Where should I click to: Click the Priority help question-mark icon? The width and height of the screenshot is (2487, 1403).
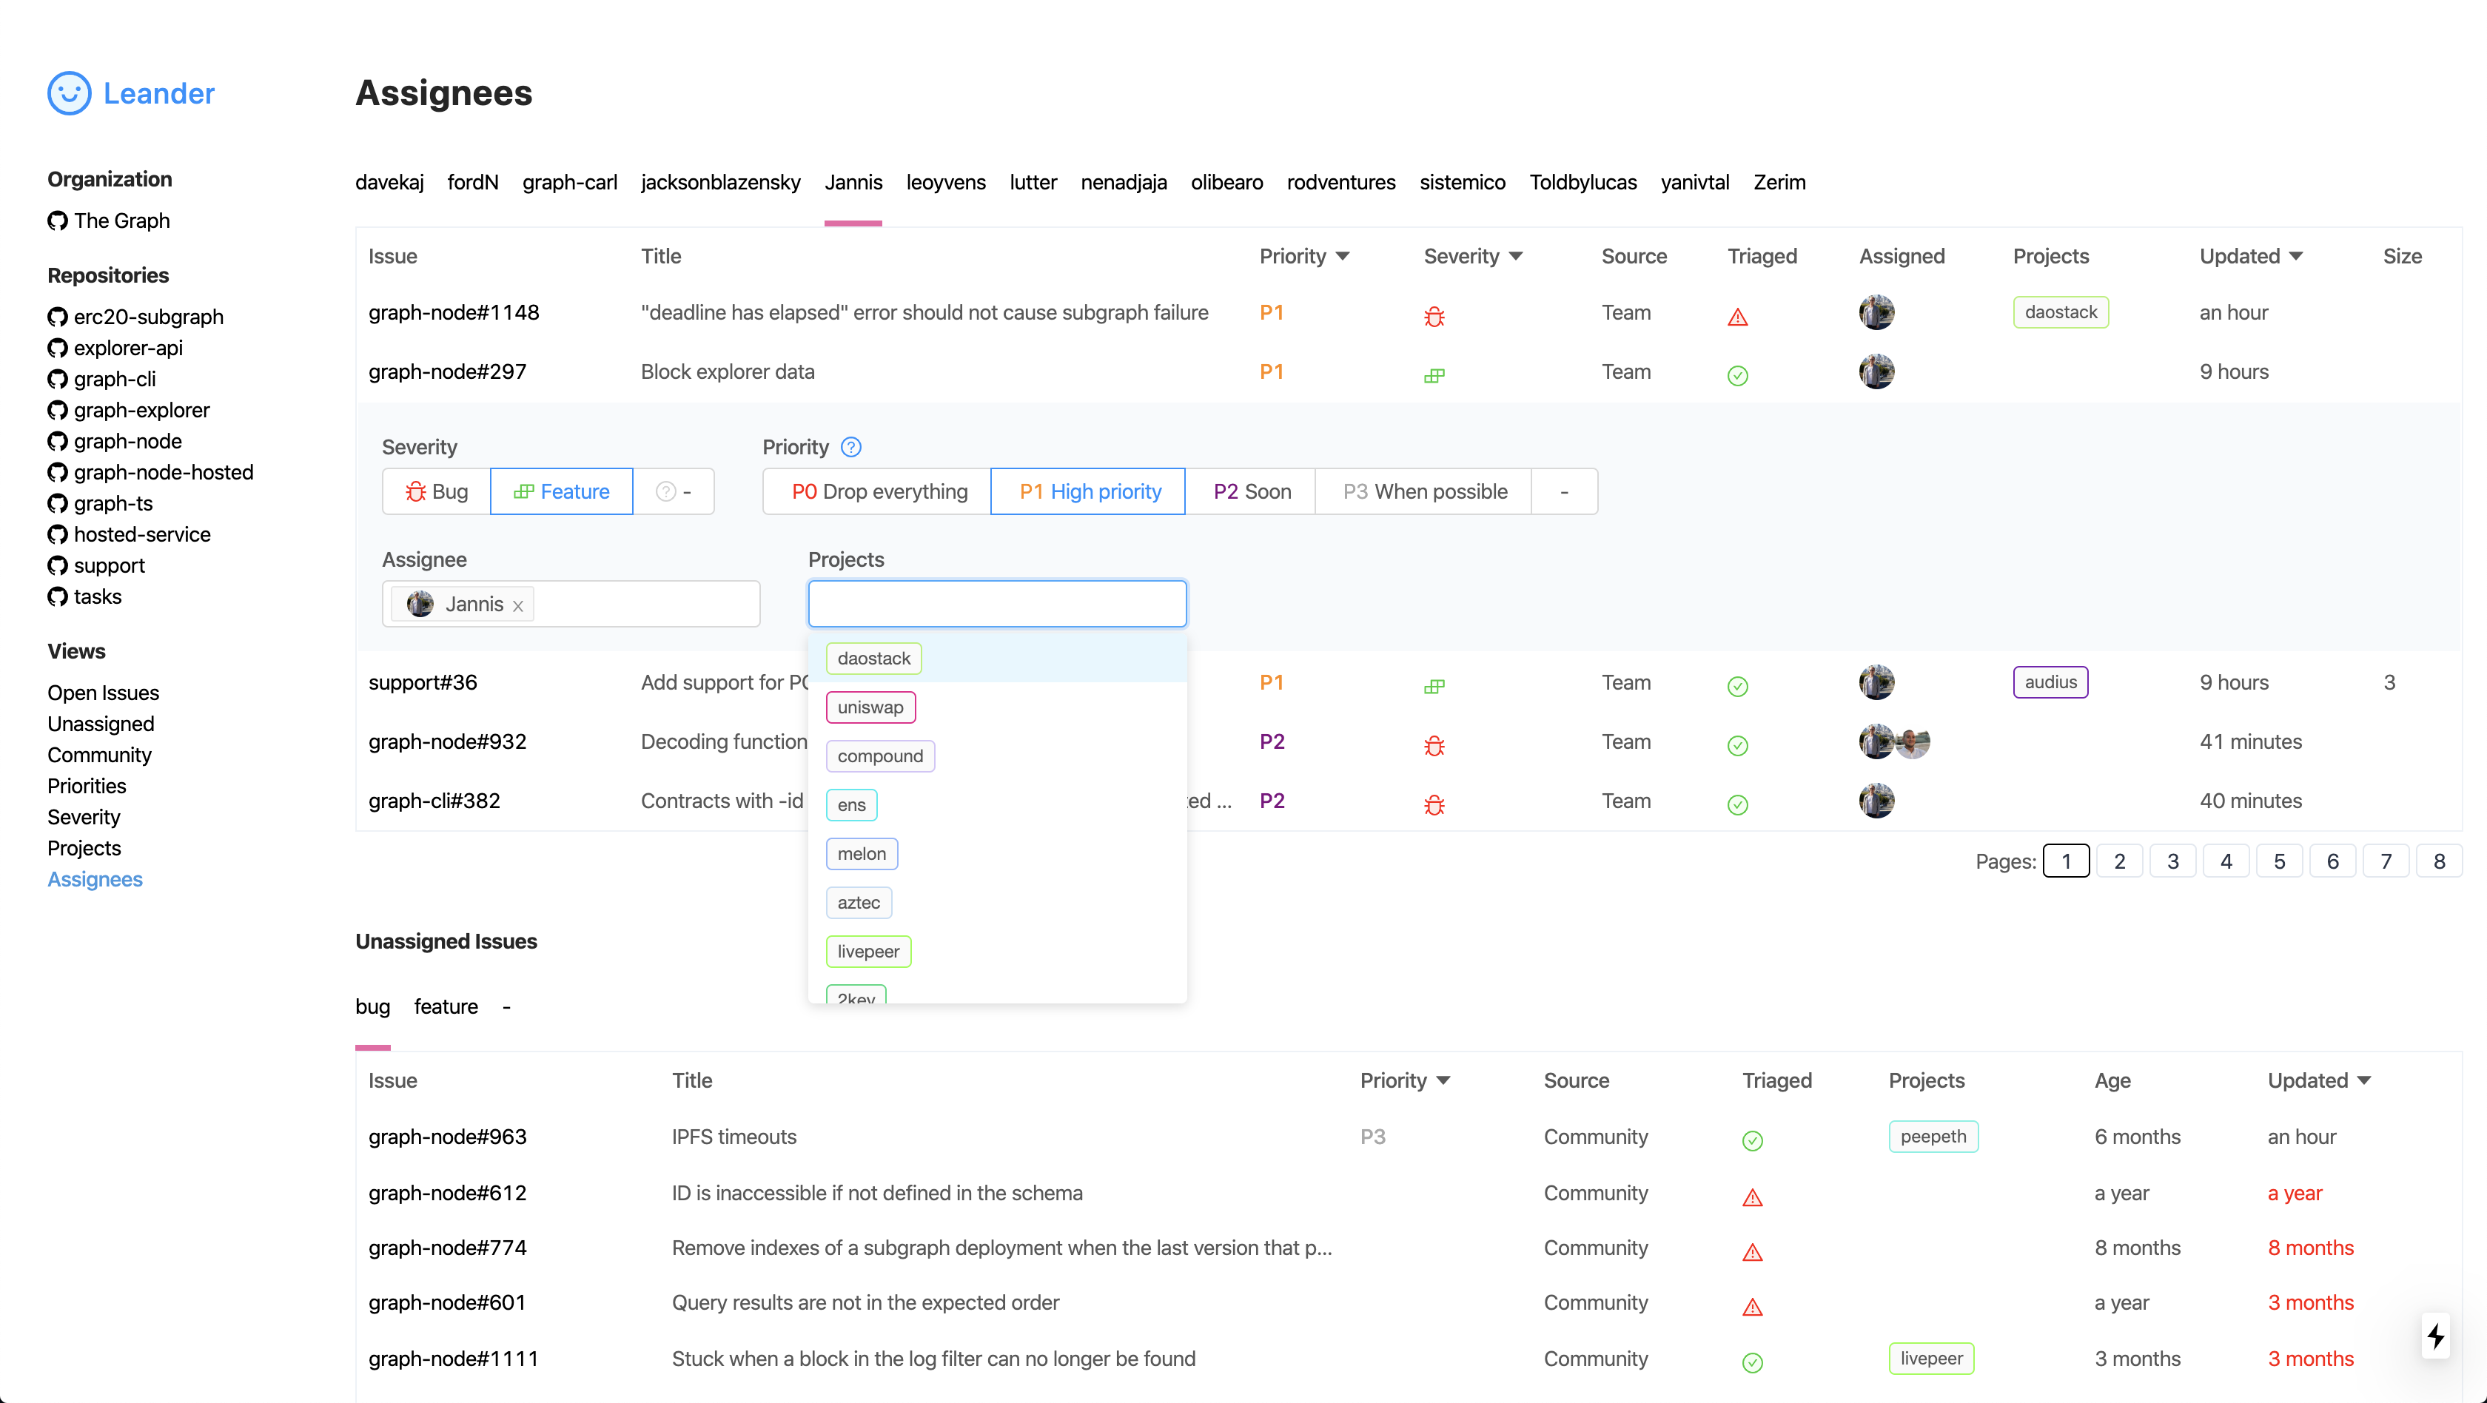point(850,447)
